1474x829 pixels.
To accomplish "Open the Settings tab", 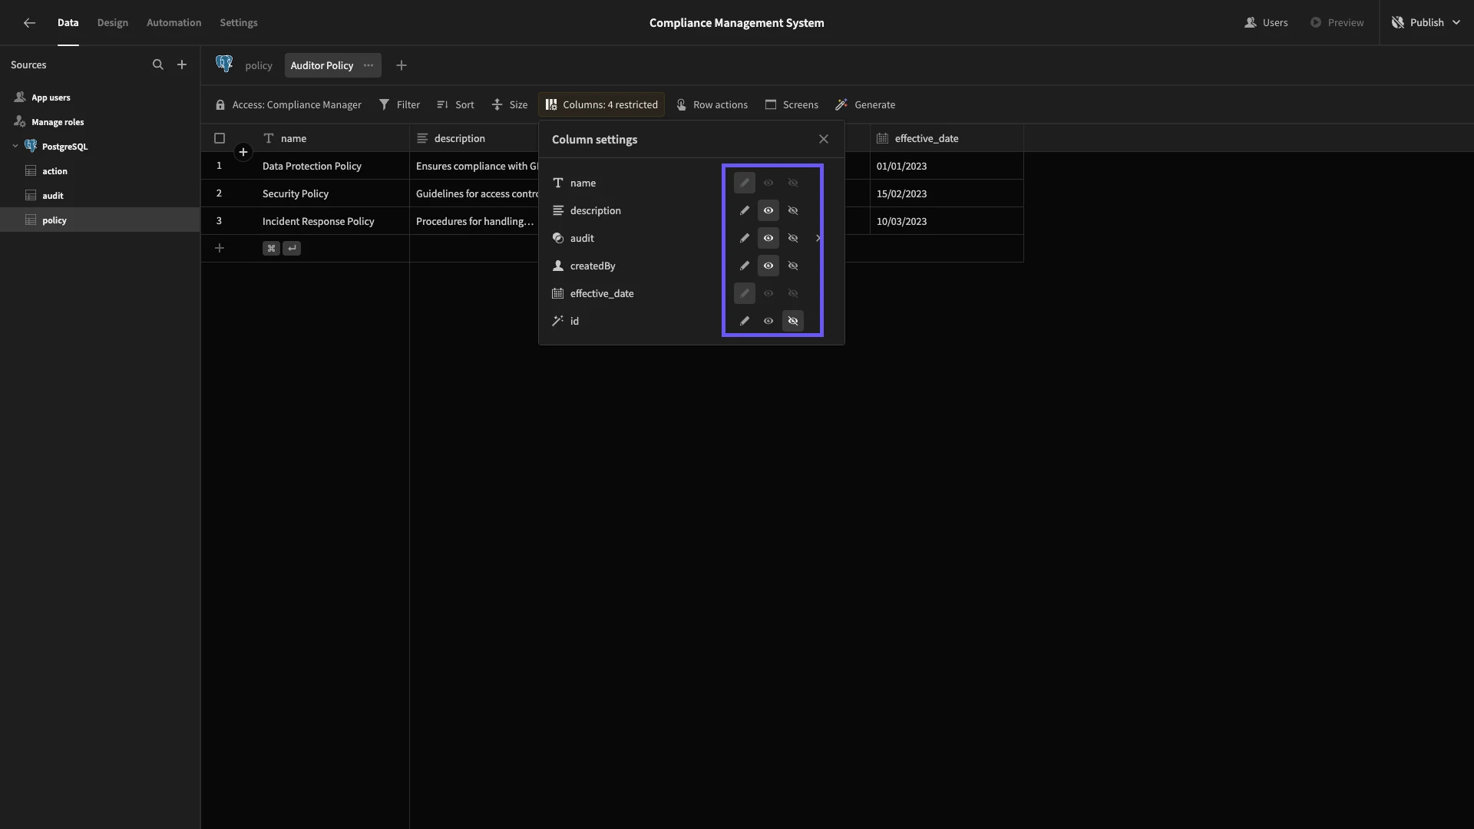I will [239, 23].
